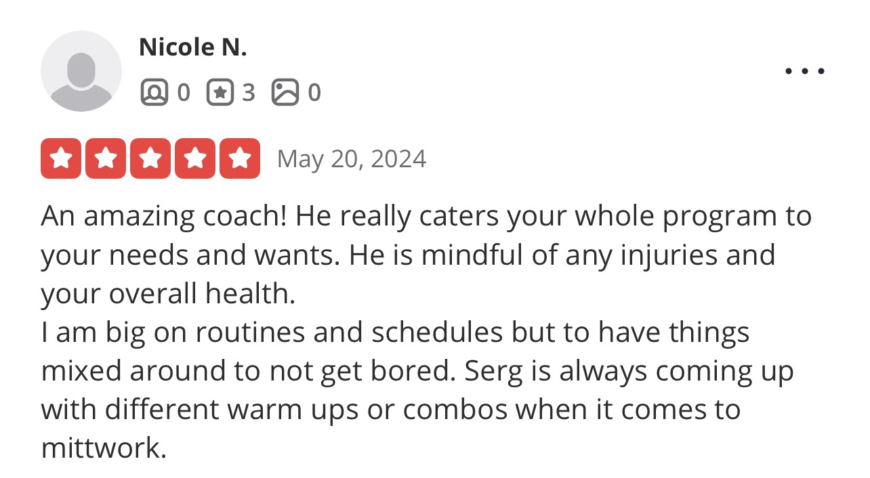The height and width of the screenshot is (478, 870).
Task: Click the word "mittwork." ending the review
Action: [x=104, y=449]
